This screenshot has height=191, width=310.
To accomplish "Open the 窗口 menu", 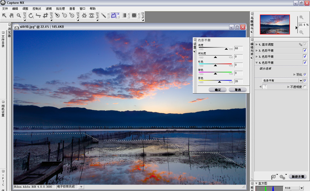I will (83, 9).
